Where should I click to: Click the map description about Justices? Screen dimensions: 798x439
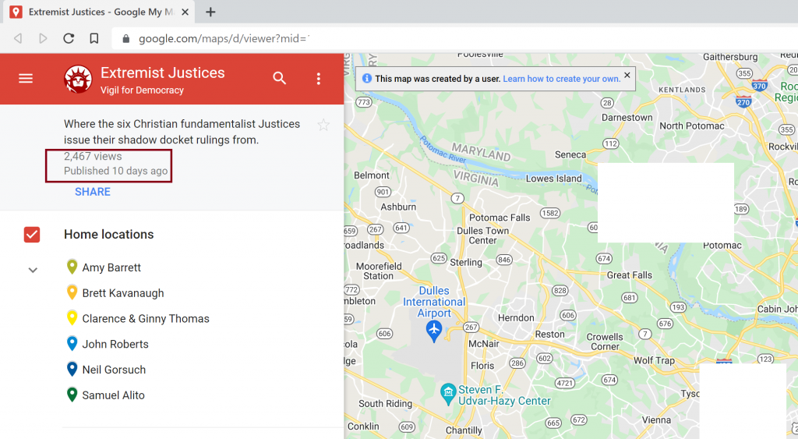[182, 132]
